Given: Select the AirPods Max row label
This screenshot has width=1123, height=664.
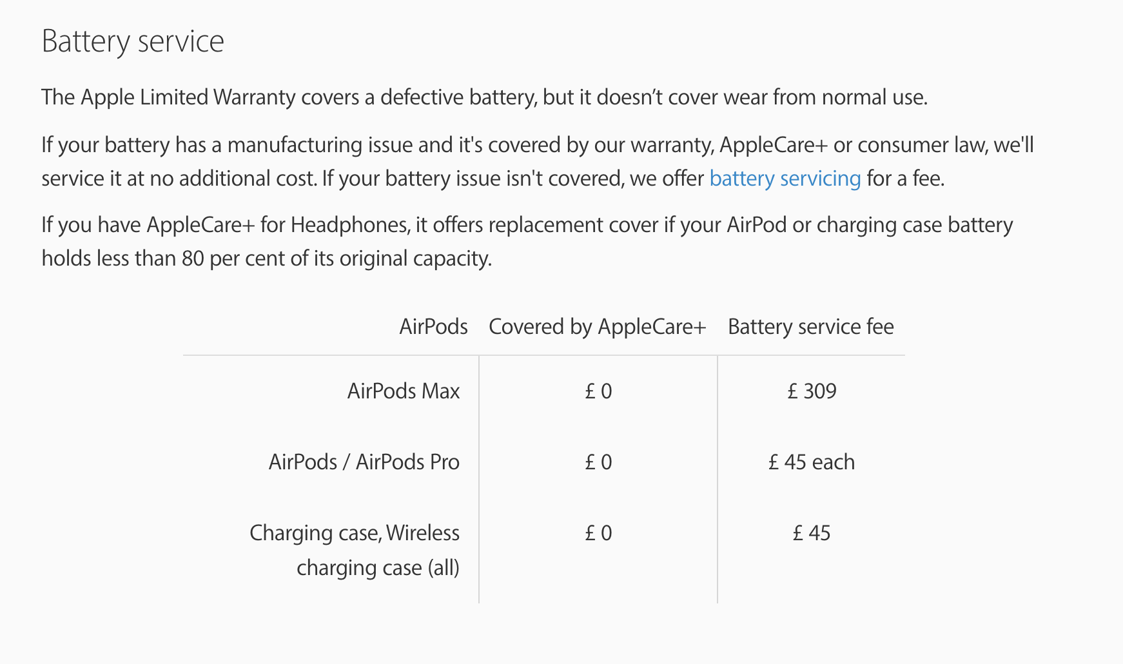Looking at the screenshot, I should click(403, 391).
